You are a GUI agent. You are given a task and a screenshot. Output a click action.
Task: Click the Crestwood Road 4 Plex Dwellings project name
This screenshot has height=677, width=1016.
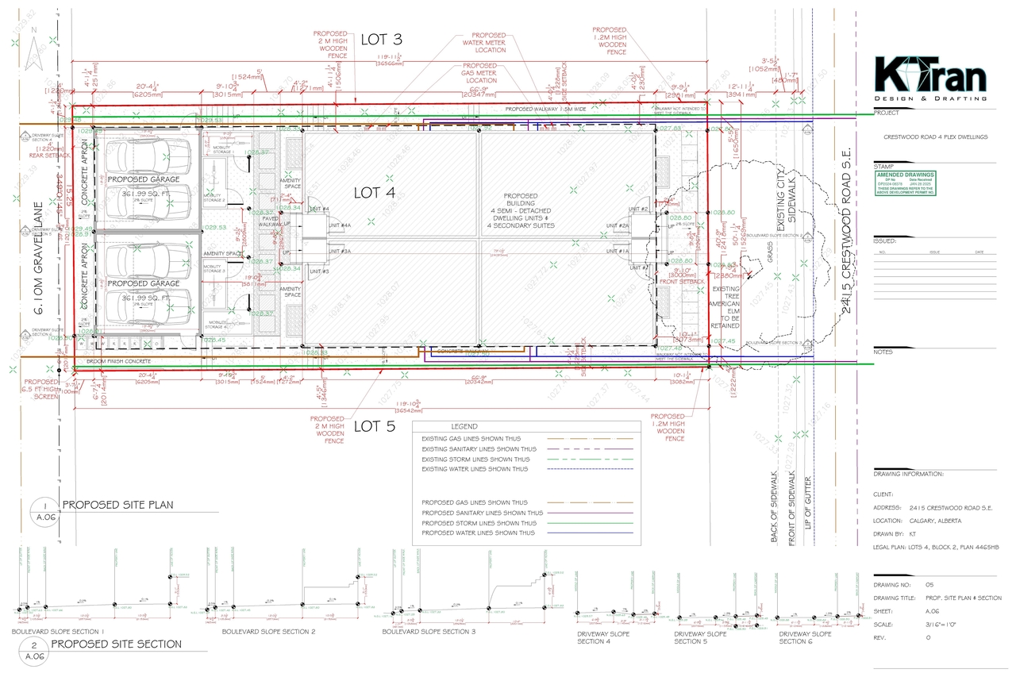pyautogui.click(x=937, y=137)
